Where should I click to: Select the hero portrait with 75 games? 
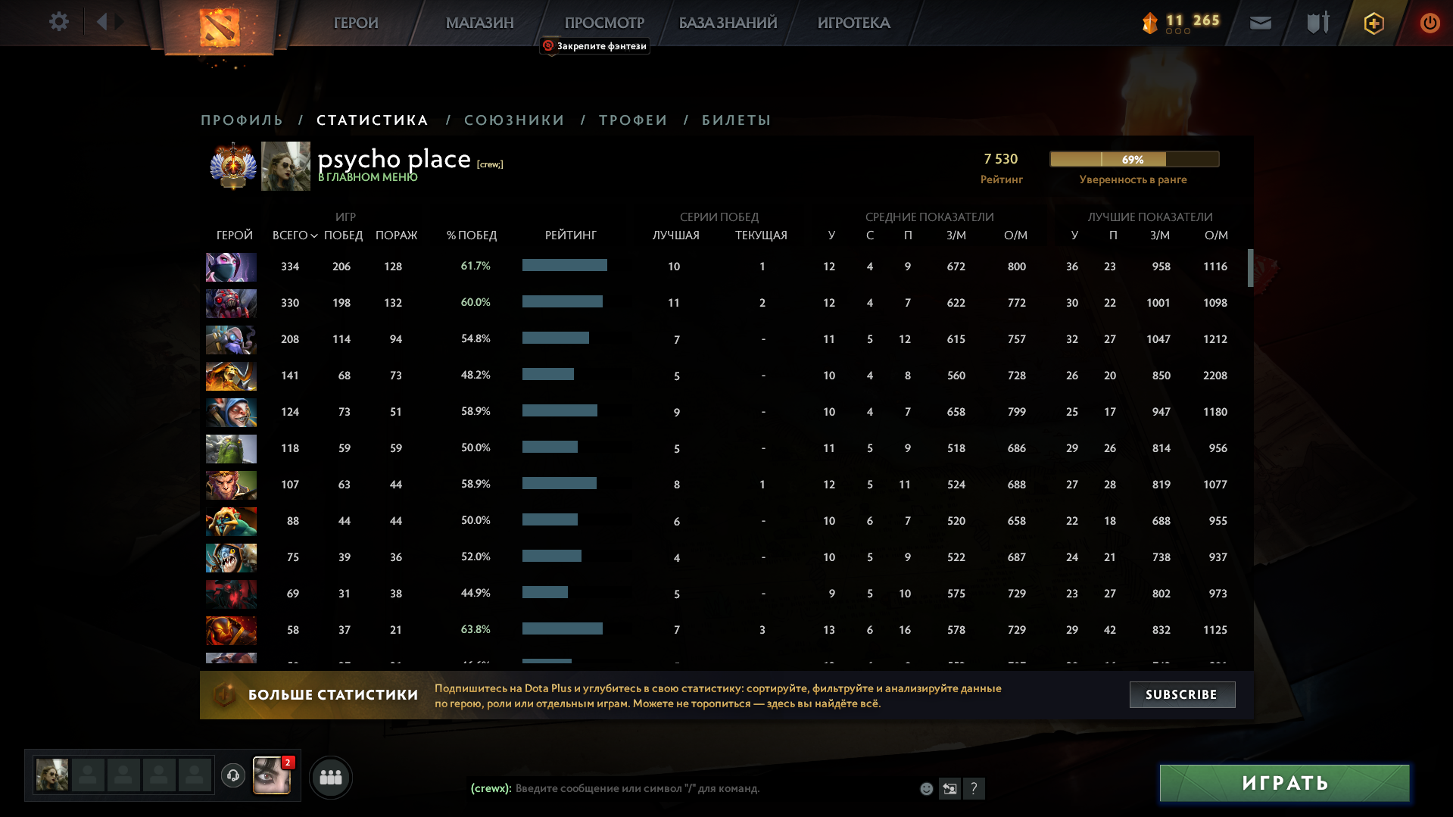point(231,558)
